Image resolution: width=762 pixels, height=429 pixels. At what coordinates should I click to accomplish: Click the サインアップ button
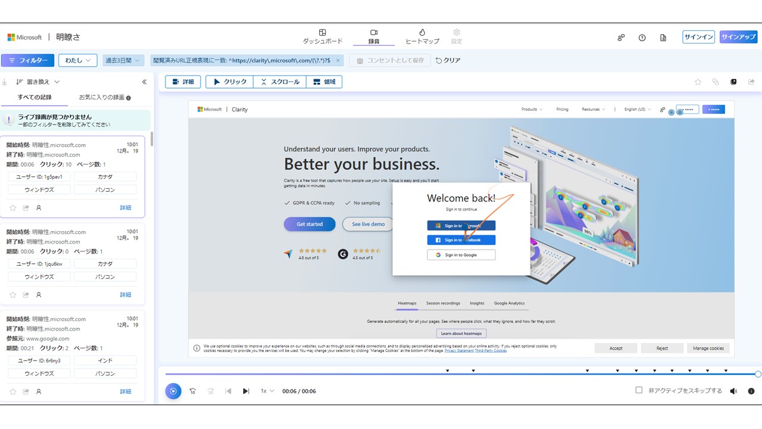pos(738,37)
